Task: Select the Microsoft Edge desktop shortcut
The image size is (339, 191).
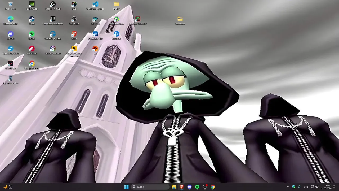Action: tap(10, 21)
